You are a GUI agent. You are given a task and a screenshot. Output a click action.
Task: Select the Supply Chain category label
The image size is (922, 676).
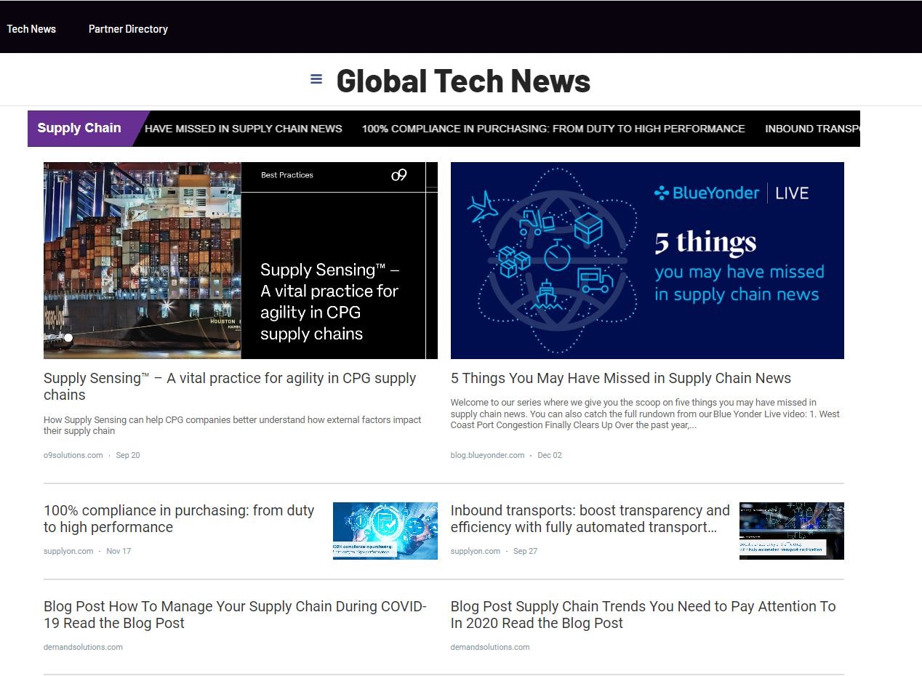(x=79, y=128)
